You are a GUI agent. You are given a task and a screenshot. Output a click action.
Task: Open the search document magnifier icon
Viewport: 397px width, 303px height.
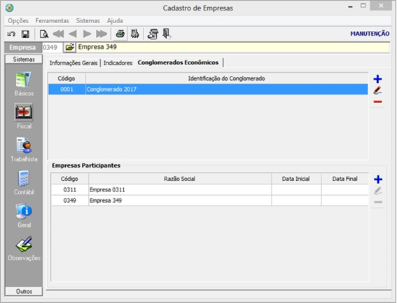click(44, 34)
